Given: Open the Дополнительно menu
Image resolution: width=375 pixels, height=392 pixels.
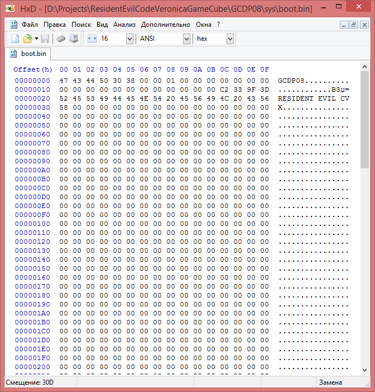Looking at the screenshot, I should (x=165, y=25).
